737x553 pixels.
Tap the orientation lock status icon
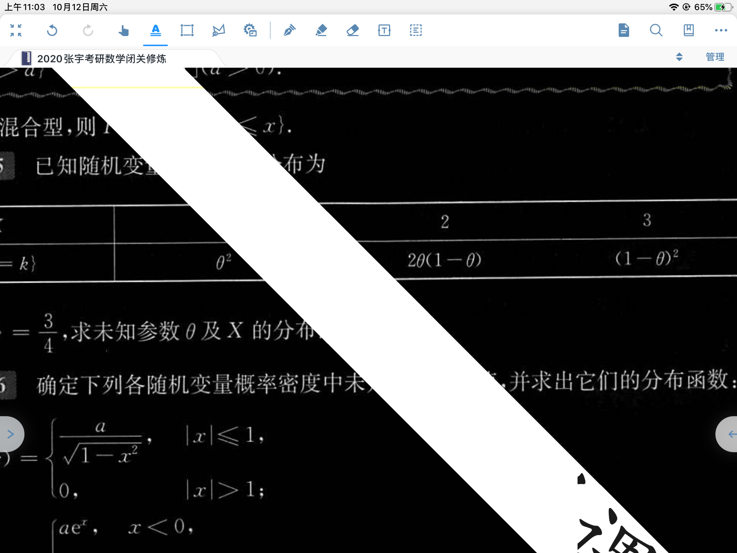[686, 7]
